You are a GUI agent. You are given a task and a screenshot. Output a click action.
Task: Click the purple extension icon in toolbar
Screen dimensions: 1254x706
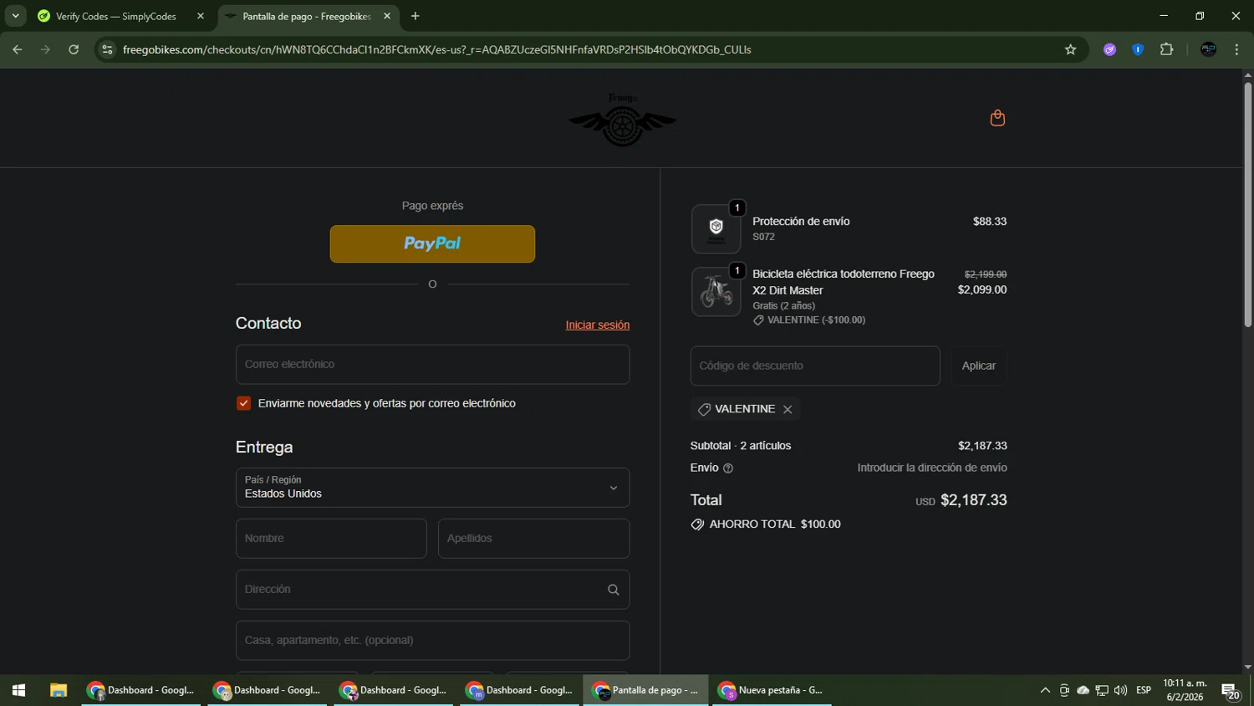[x=1109, y=49]
